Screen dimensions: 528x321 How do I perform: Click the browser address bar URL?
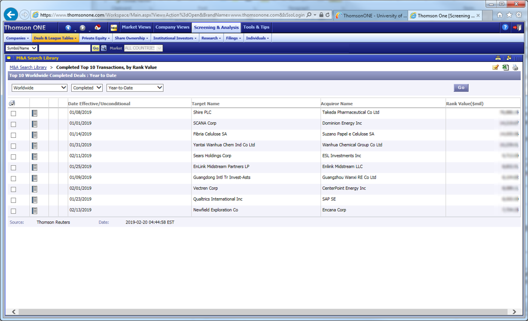tap(172, 15)
